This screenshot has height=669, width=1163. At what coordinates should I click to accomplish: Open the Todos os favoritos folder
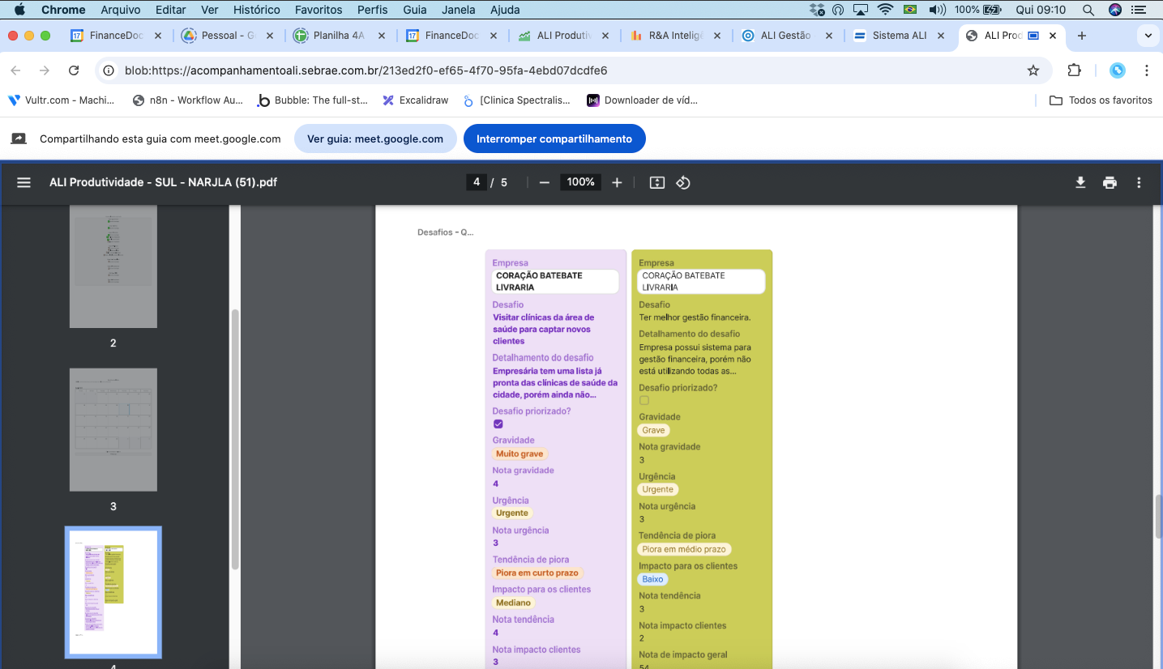(1101, 100)
